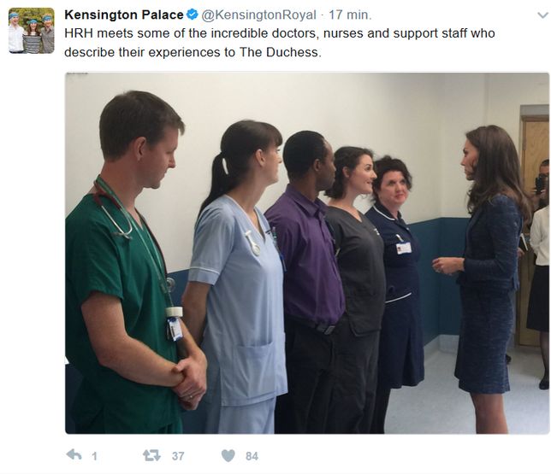Click the blue verified badge
The image size is (551, 474).
[x=193, y=15]
